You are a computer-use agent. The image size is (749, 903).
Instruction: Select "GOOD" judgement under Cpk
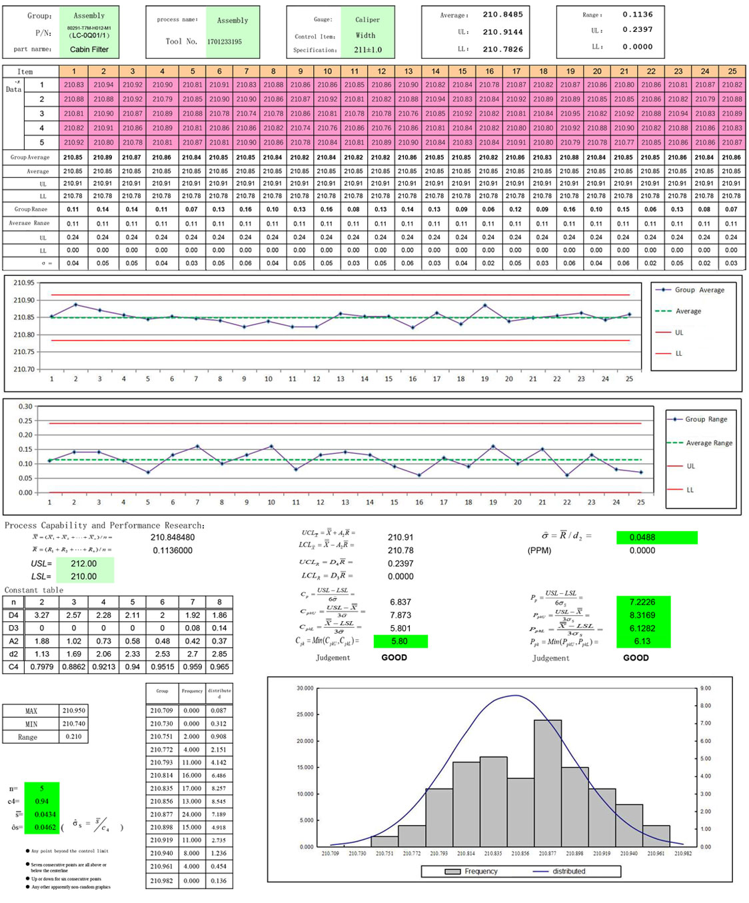point(394,657)
